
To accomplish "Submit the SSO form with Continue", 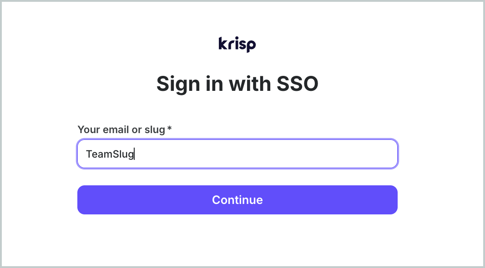I will point(237,200).
